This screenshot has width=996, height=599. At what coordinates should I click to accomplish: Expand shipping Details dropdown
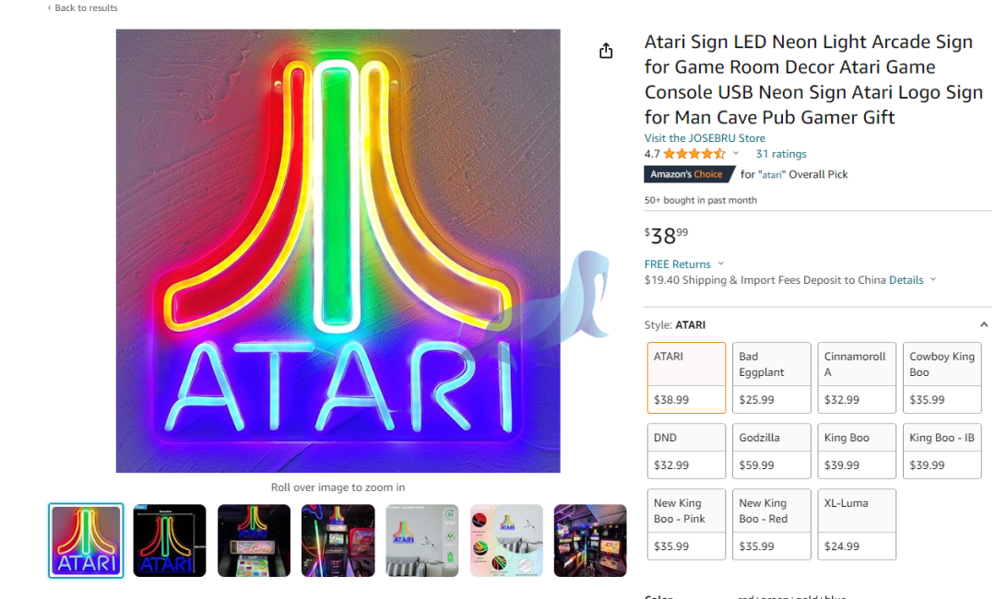click(933, 279)
